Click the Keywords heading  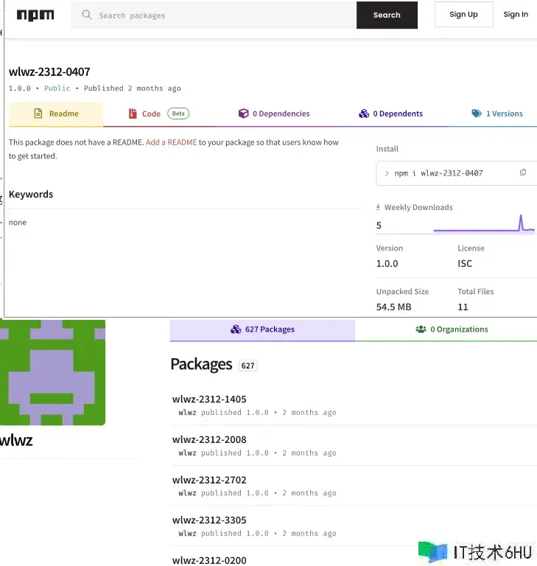[x=31, y=195]
